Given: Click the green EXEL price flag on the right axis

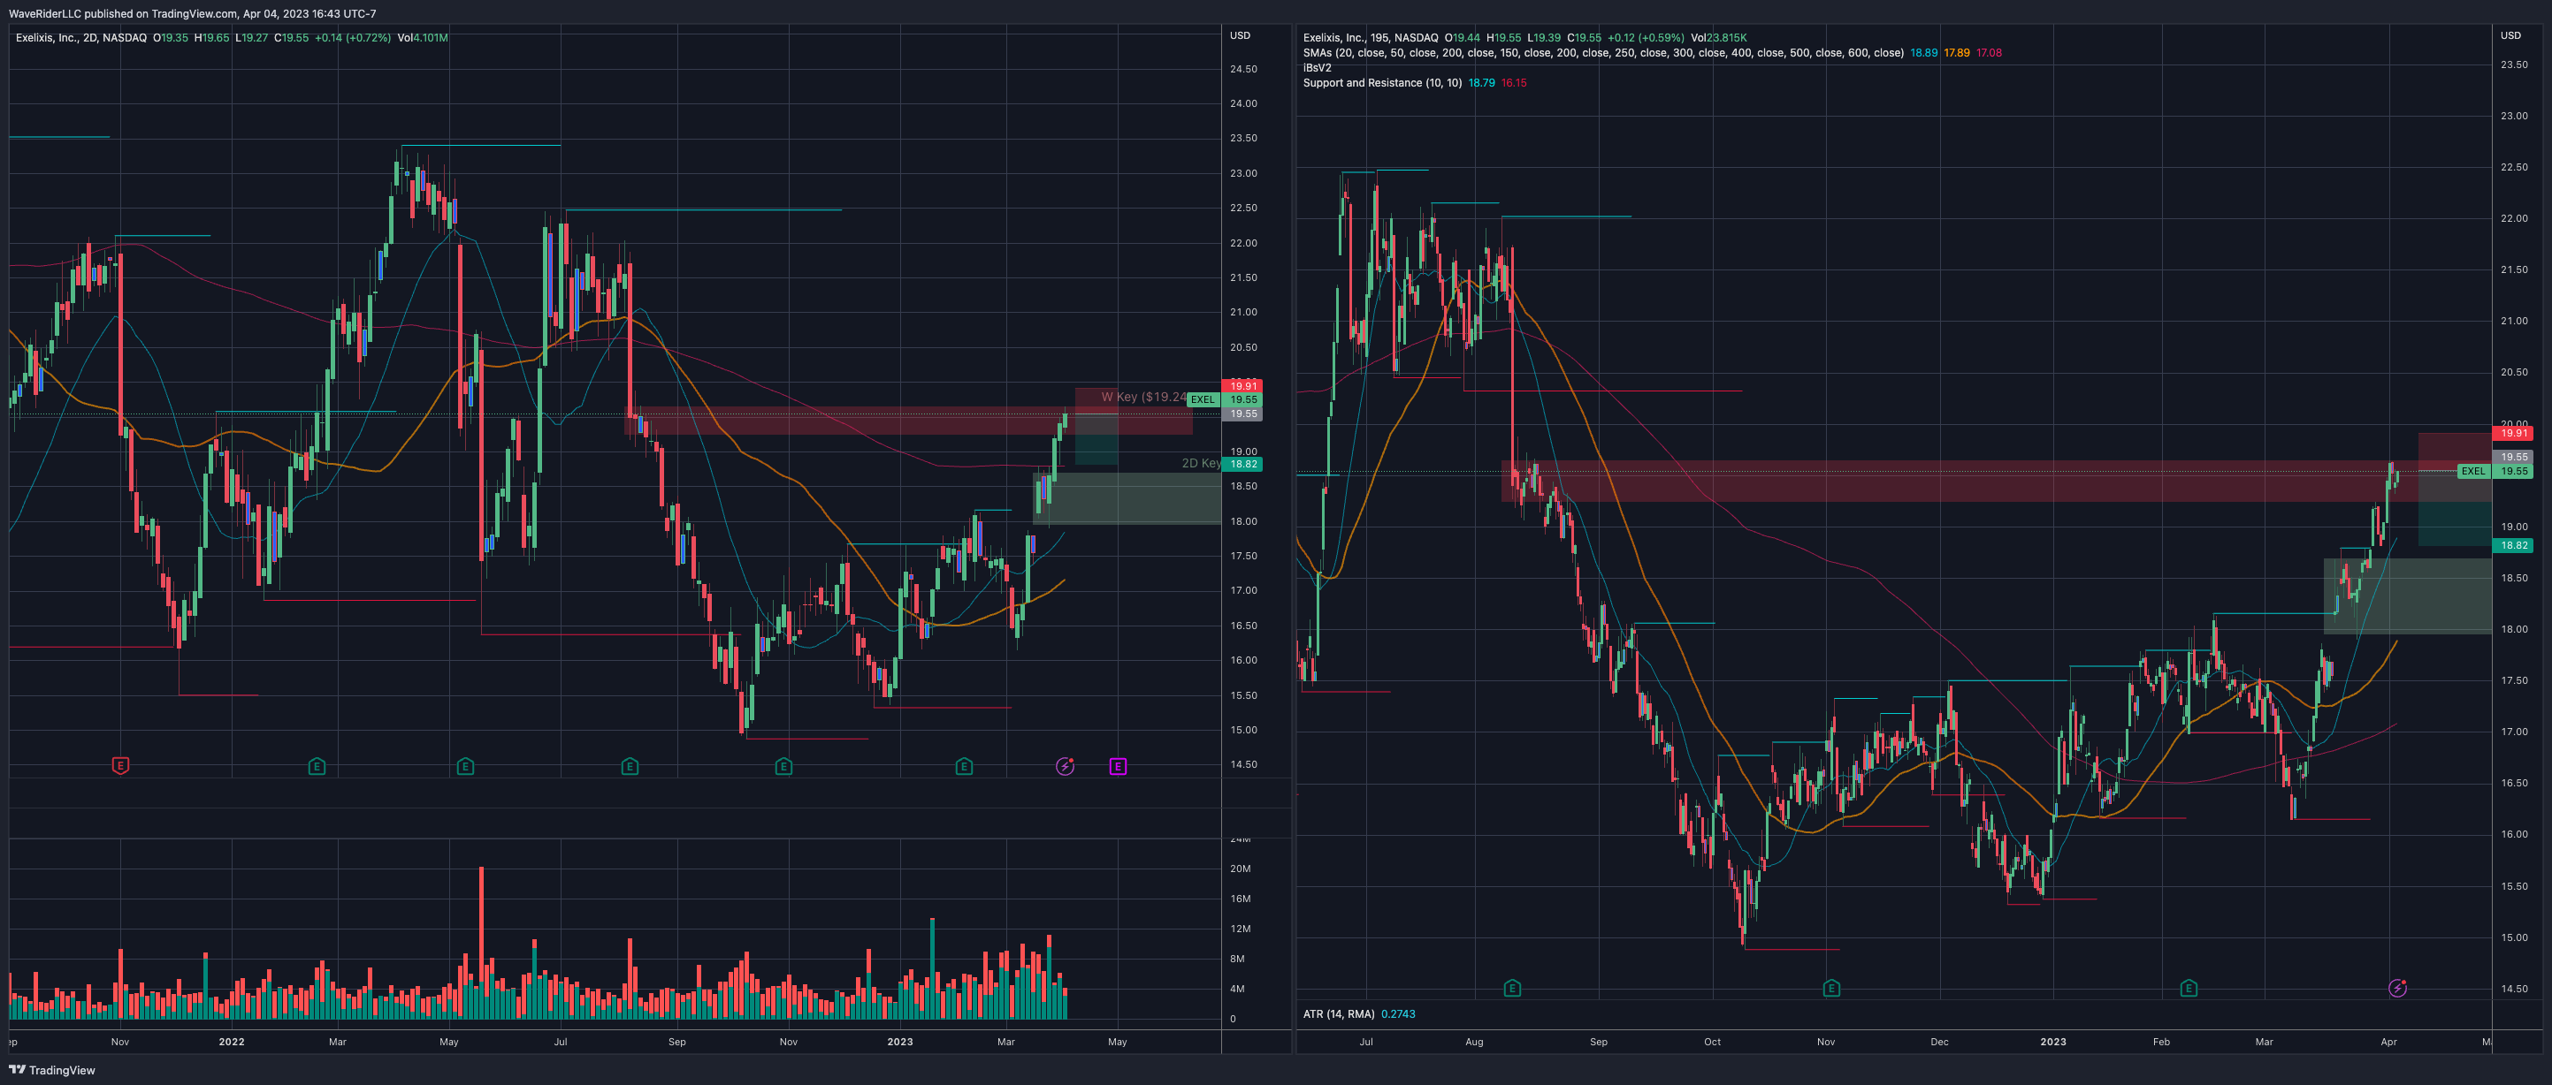Looking at the screenshot, I should [x=2473, y=471].
